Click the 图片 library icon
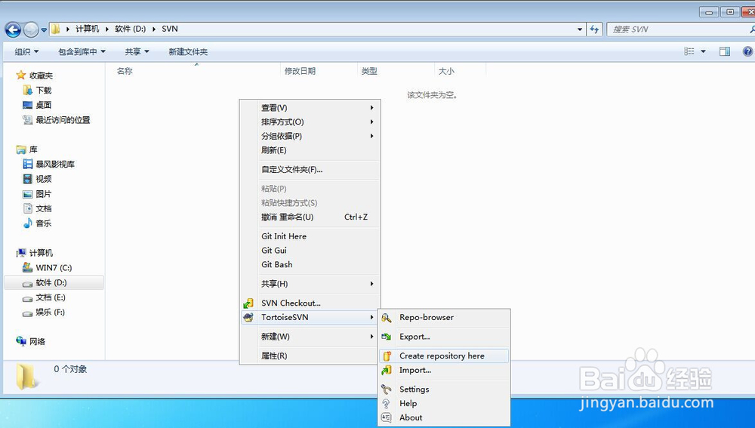 pyautogui.click(x=28, y=194)
